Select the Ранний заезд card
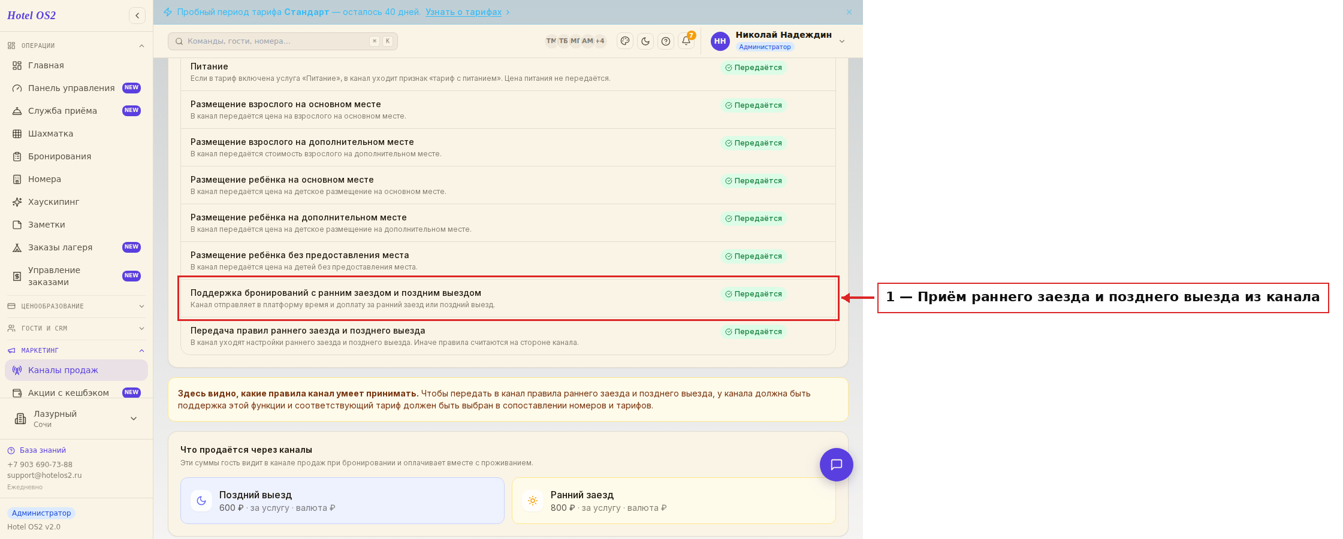This screenshot has height=539, width=1343. (674, 501)
